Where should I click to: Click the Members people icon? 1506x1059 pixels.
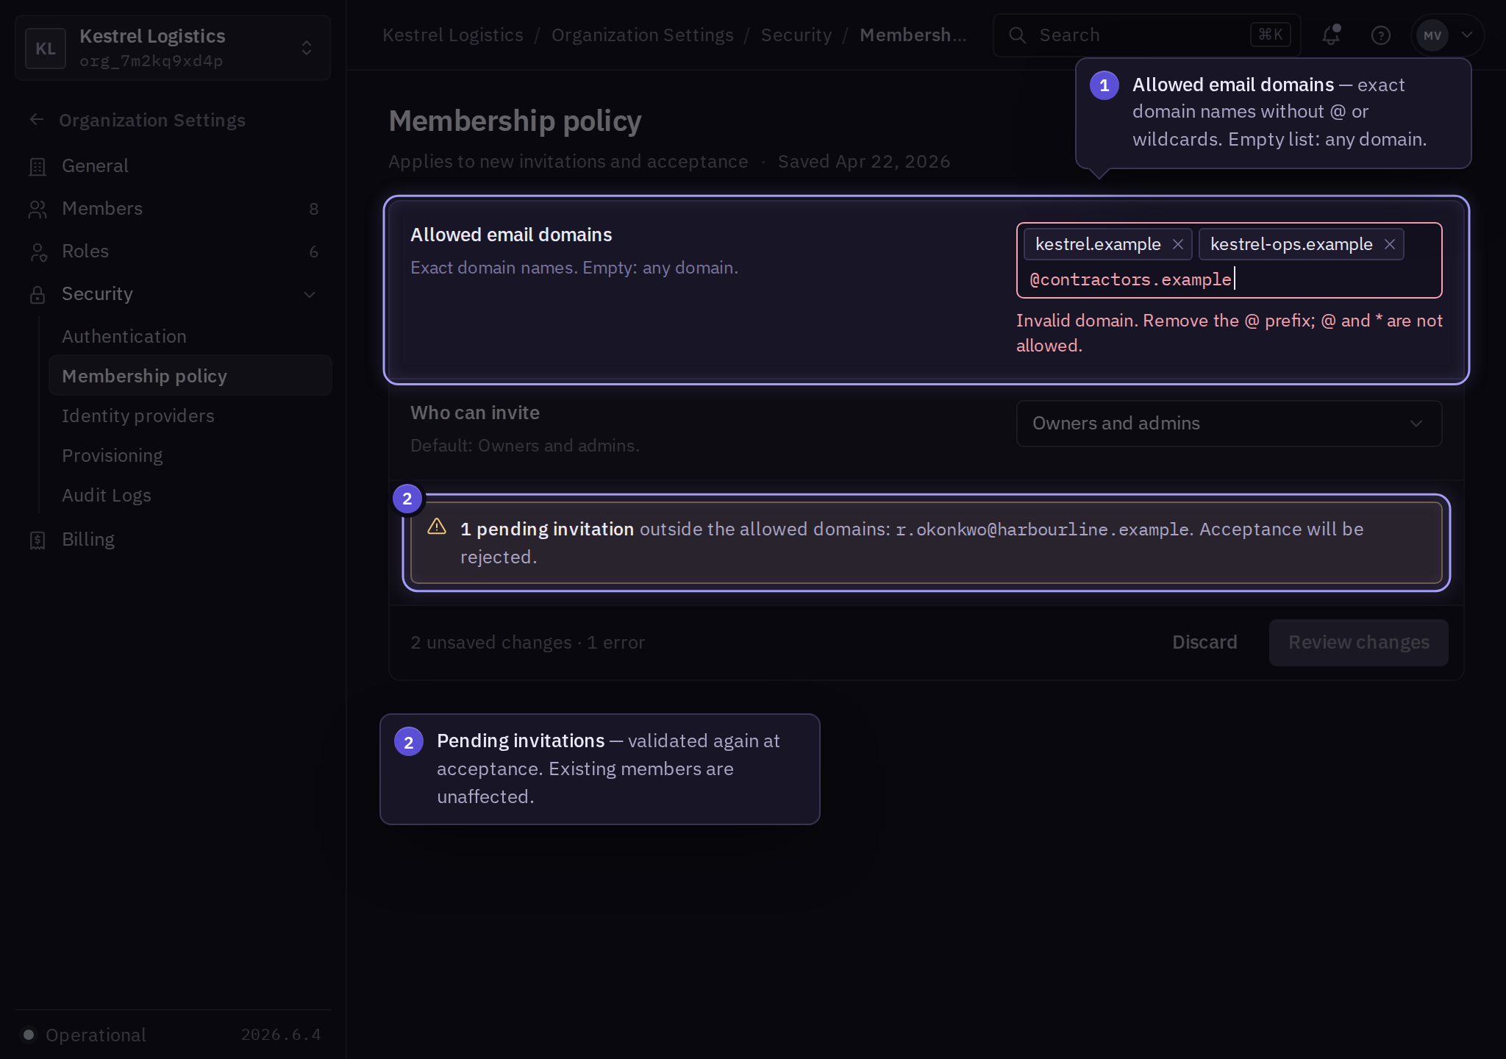(x=38, y=210)
